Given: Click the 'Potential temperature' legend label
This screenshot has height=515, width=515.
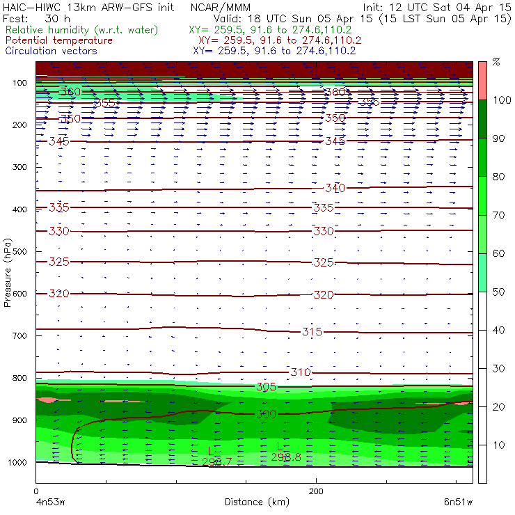Looking at the screenshot, I should [58, 40].
